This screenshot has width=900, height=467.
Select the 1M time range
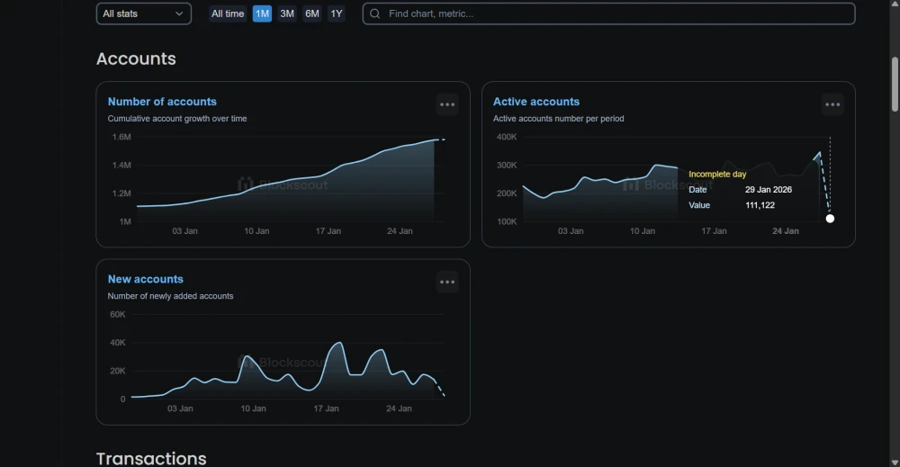(x=262, y=13)
